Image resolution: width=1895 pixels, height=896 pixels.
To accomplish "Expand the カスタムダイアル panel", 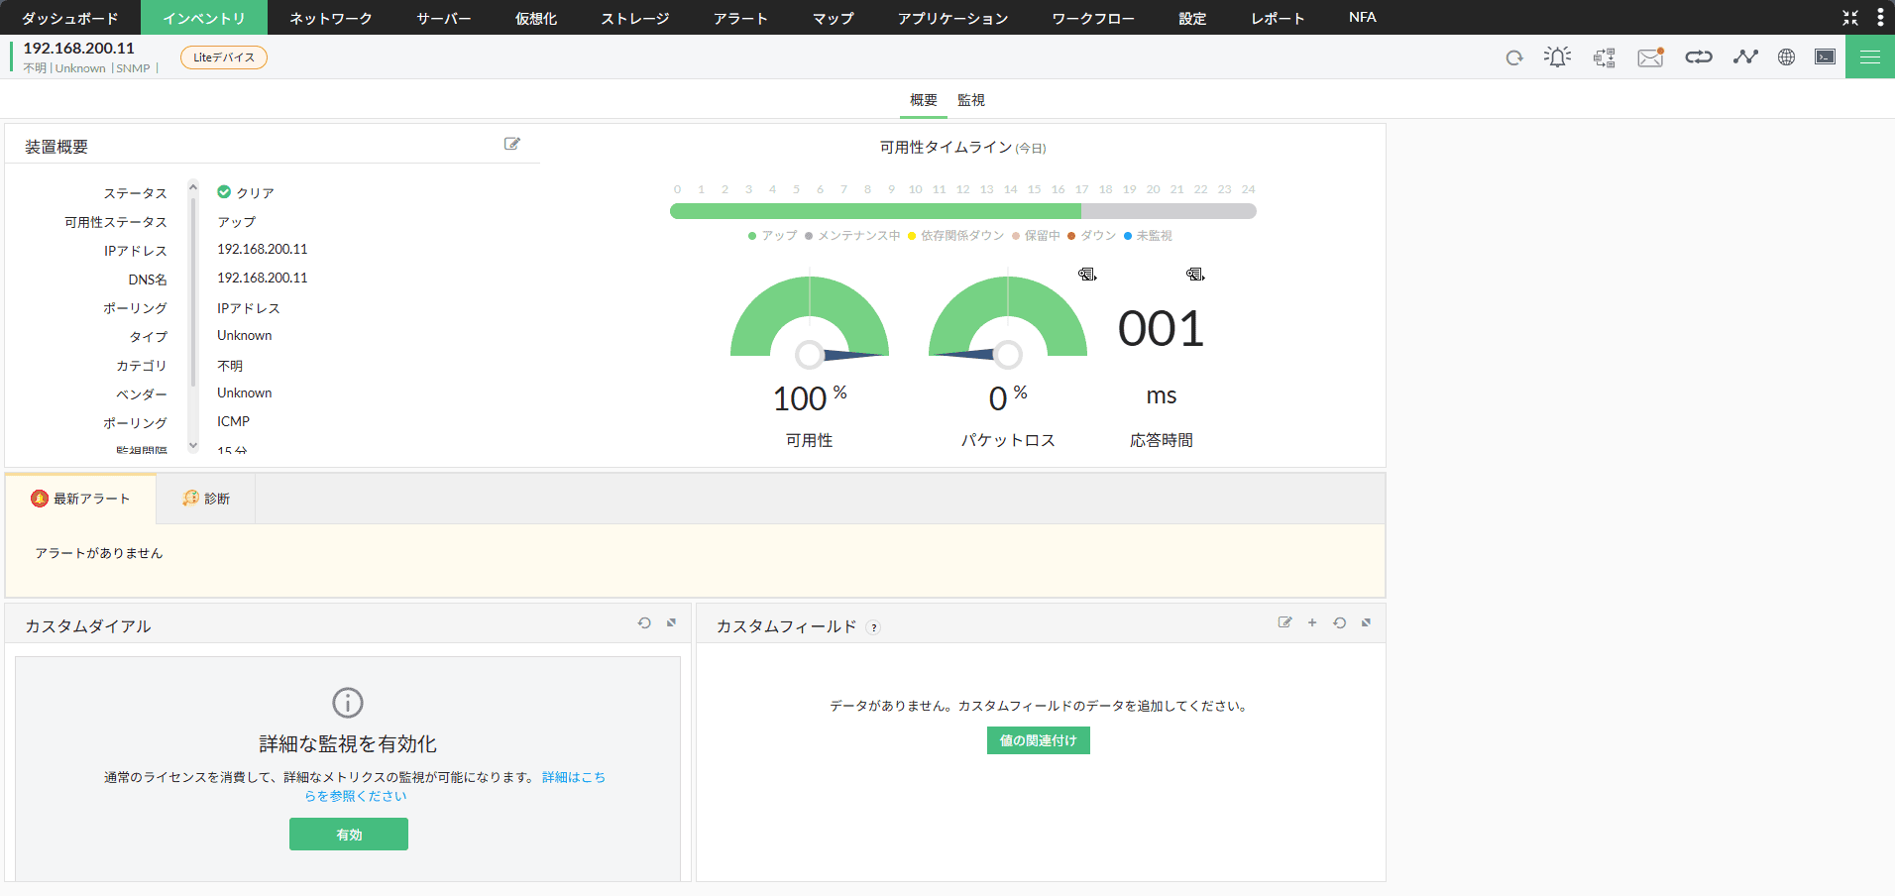I will point(671,623).
